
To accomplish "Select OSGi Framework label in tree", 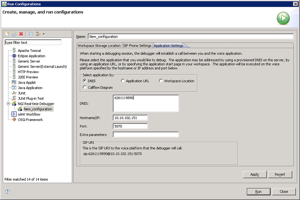I will pyautogui.click(x=30, y=119).
